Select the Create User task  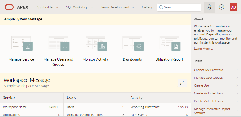[x=202, y=85]
